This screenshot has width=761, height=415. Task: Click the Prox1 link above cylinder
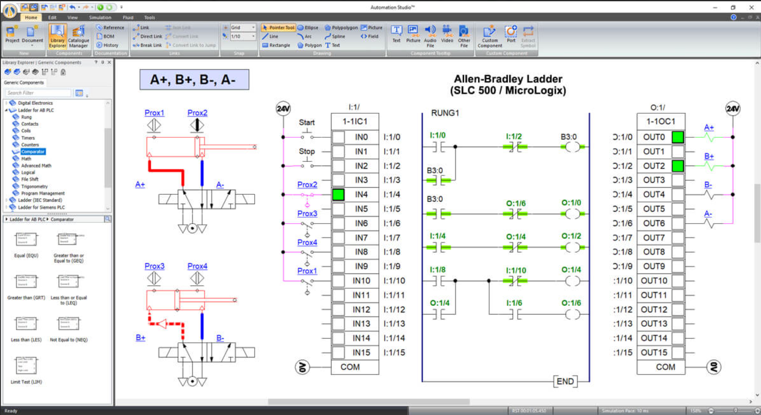[154, 113]
